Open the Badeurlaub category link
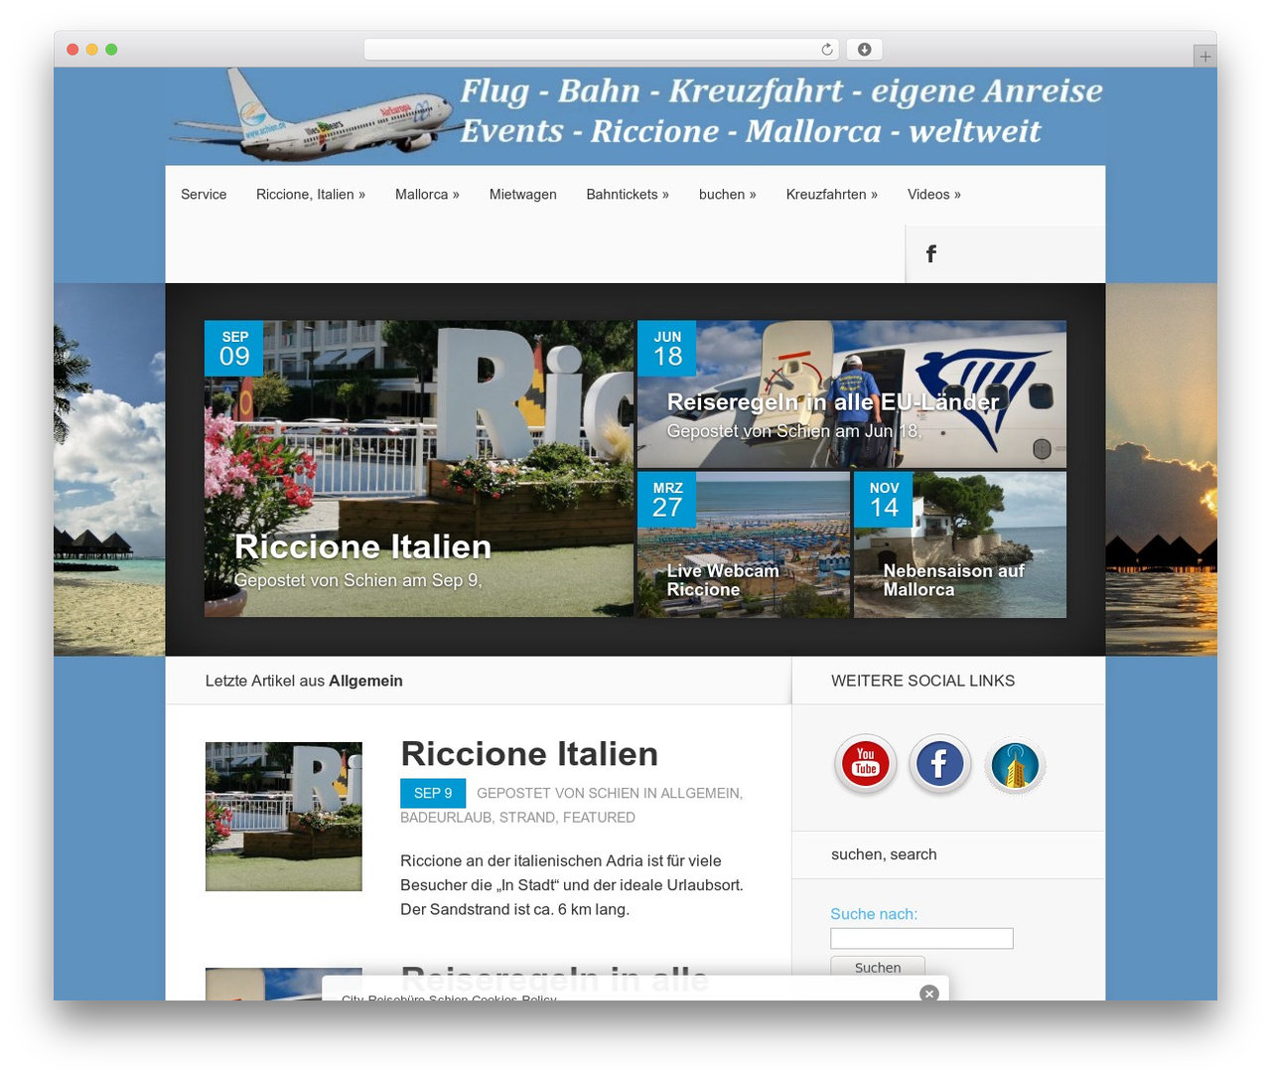The image size is (1271, 1077). point(446,818)
